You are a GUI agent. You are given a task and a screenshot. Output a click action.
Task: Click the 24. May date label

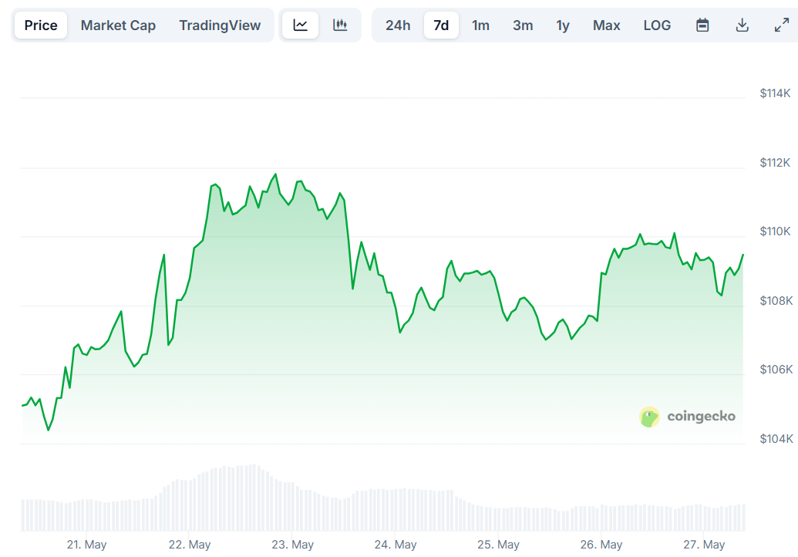396,545
